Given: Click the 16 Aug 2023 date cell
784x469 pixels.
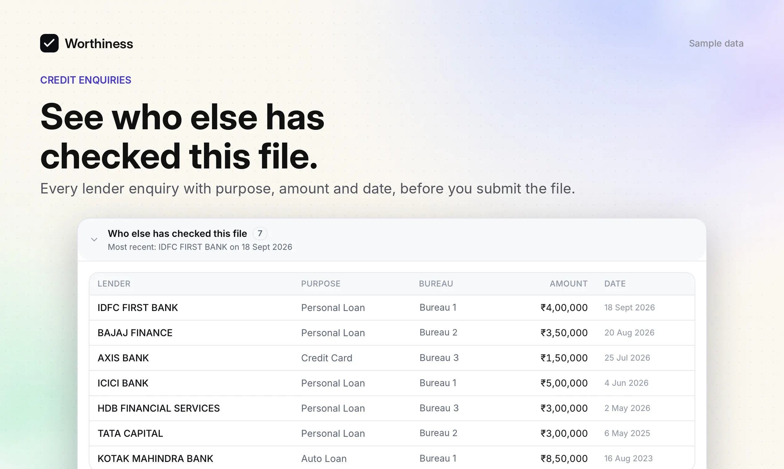Looking at the screenshot, I should click(x=628, y=458).
